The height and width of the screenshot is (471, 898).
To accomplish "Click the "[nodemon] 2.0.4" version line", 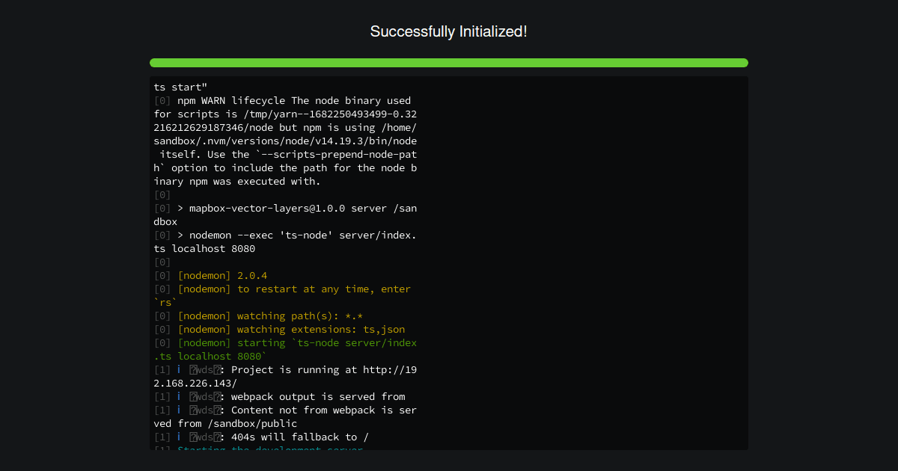I will point(222,276).
